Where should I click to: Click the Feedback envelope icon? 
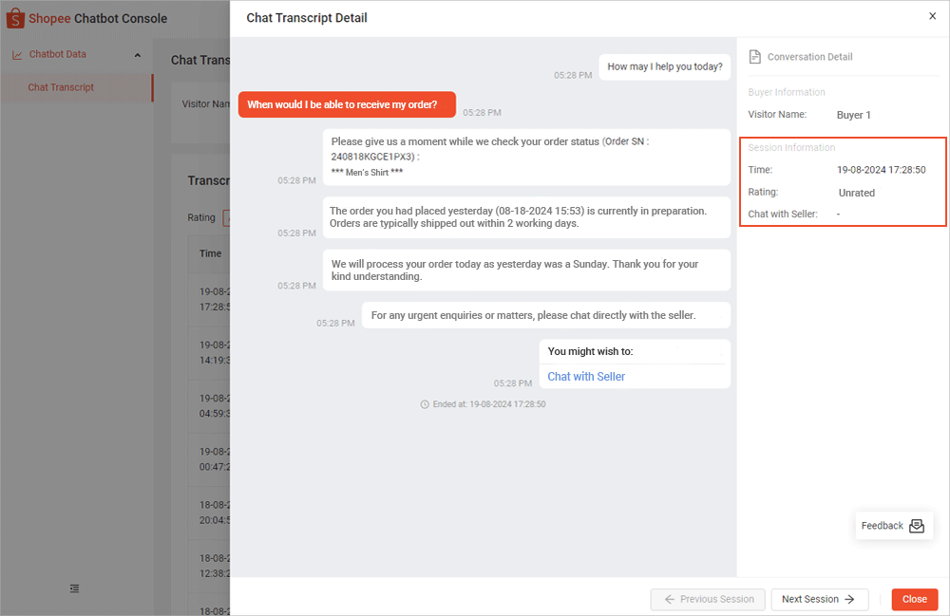(x=917, y=526)
